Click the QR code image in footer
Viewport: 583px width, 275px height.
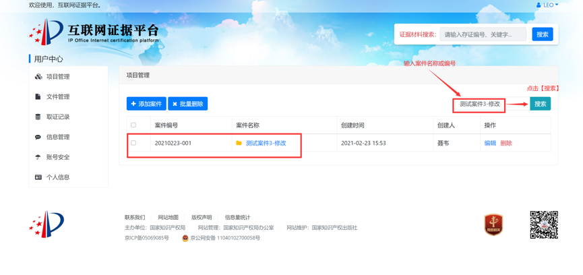coord(543,224)
